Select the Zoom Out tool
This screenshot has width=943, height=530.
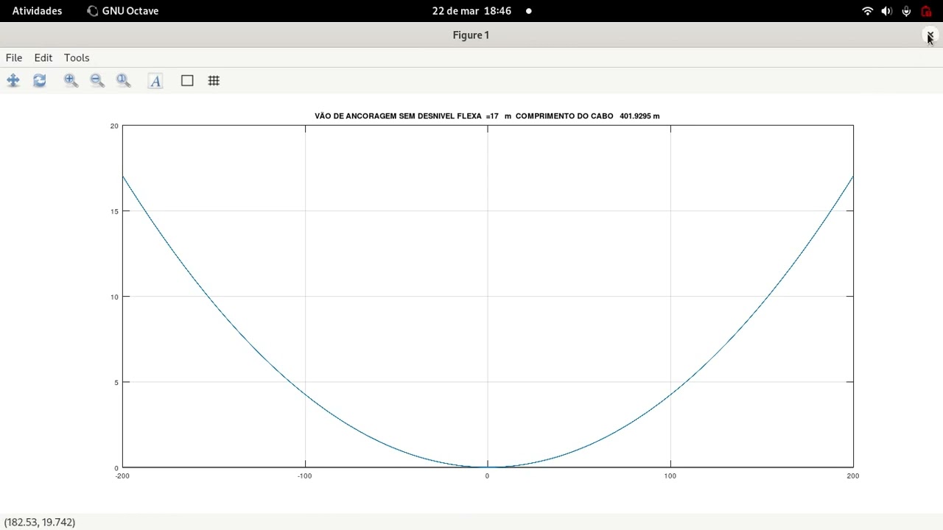[x=97, y=81]
